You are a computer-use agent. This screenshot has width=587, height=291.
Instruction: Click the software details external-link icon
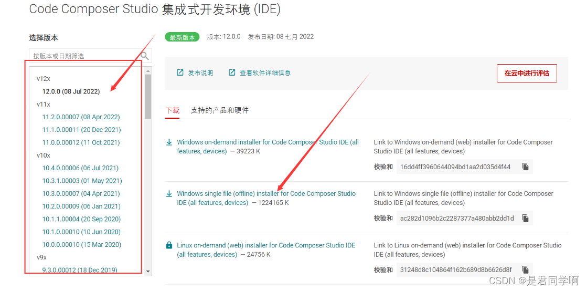[x=232, y=72]
